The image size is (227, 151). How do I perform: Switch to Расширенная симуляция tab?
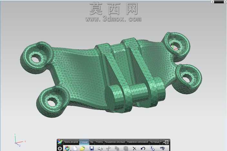point(115,142)
